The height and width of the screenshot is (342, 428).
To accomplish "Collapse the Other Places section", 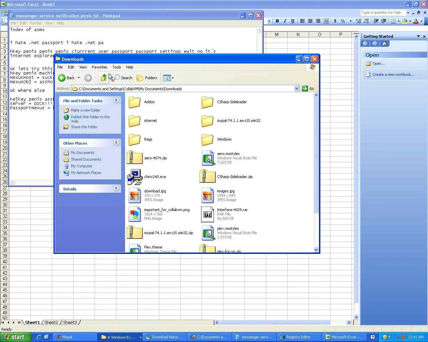I will (x=116, y=143).
